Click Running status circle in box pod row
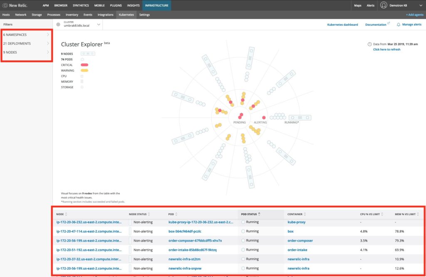426x277 pixels. 243,231
